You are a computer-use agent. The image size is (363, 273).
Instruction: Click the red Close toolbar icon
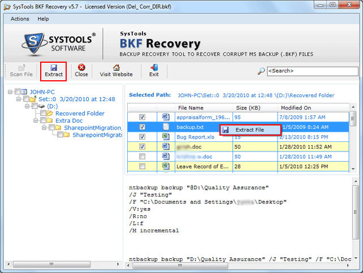[81, 67]
